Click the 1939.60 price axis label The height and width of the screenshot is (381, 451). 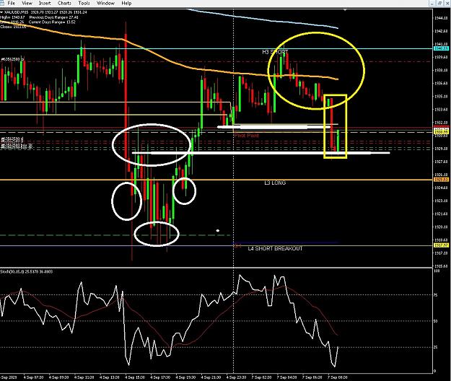[442, 57]
